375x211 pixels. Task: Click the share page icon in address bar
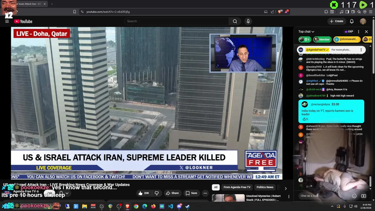(x=272, y=12)
